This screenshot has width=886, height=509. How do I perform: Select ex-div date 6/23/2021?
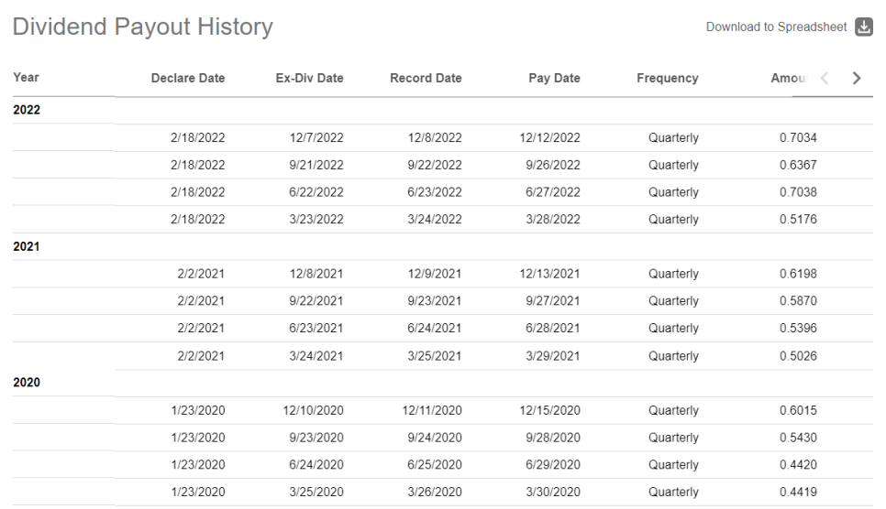pyautogui.click(x=316, y=328)
